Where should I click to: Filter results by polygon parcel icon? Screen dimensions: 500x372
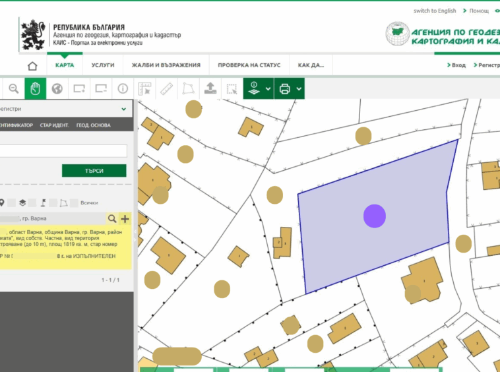64,202
